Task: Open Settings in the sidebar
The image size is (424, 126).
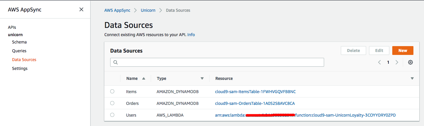Action: pyautogui.click(x=20, y=68)
